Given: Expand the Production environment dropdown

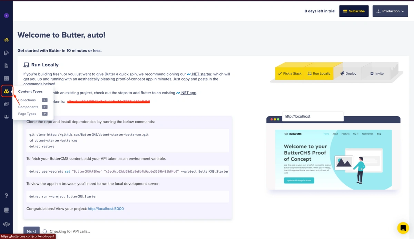Looking at the screenshot, I should click(390, 11).
